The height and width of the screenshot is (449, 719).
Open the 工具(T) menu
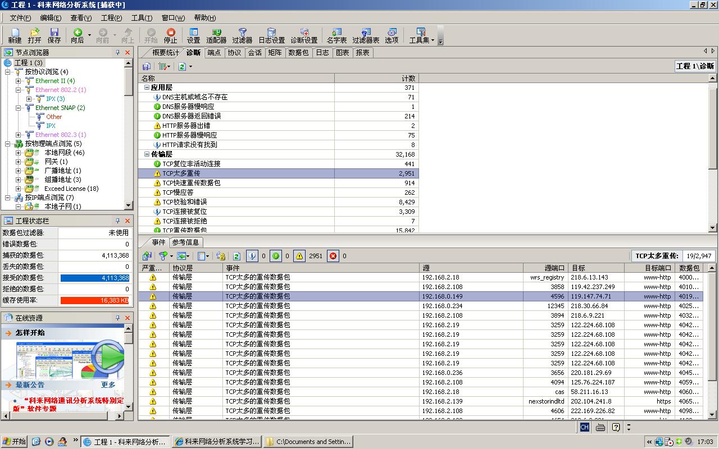coord(142,18)
